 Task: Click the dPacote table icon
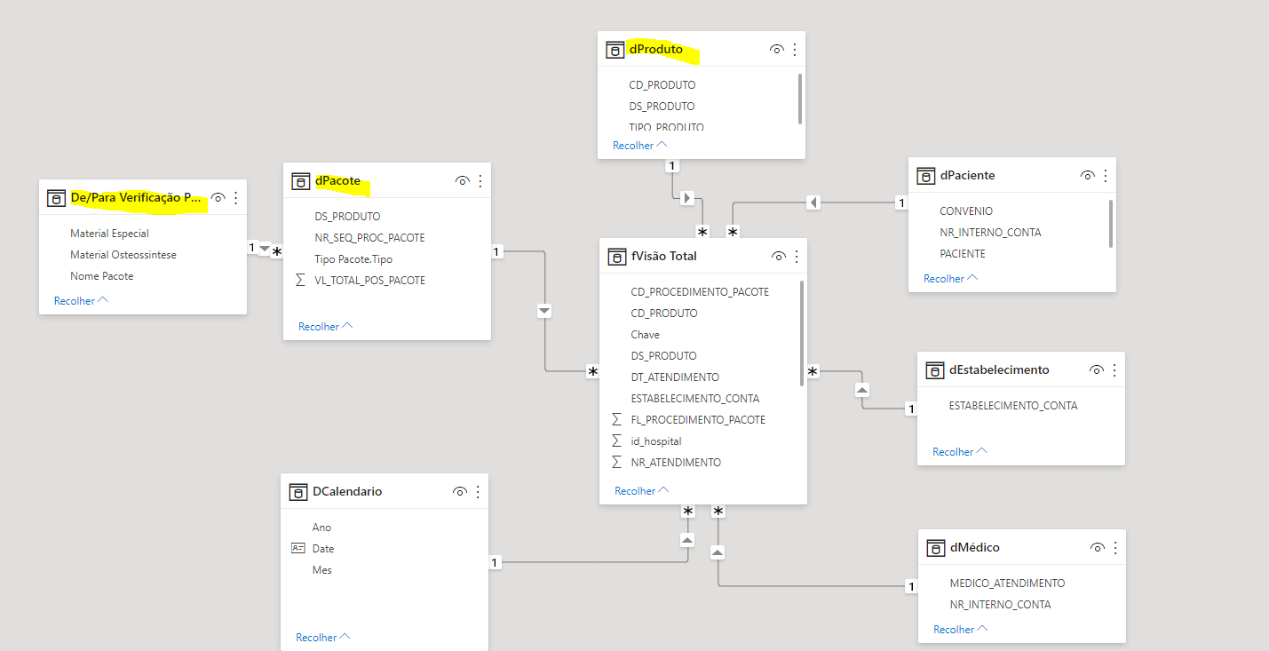tap(300, 181)
